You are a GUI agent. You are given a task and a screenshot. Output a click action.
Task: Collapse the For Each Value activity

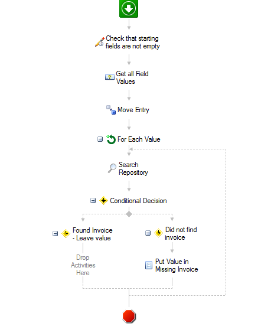click(x=100, y=139)
